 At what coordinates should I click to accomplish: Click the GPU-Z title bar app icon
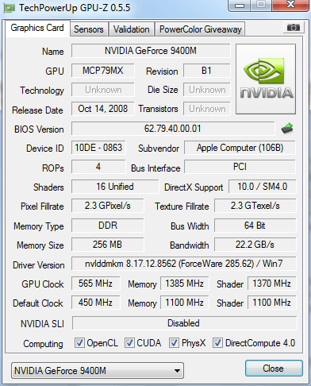[9, 8]
